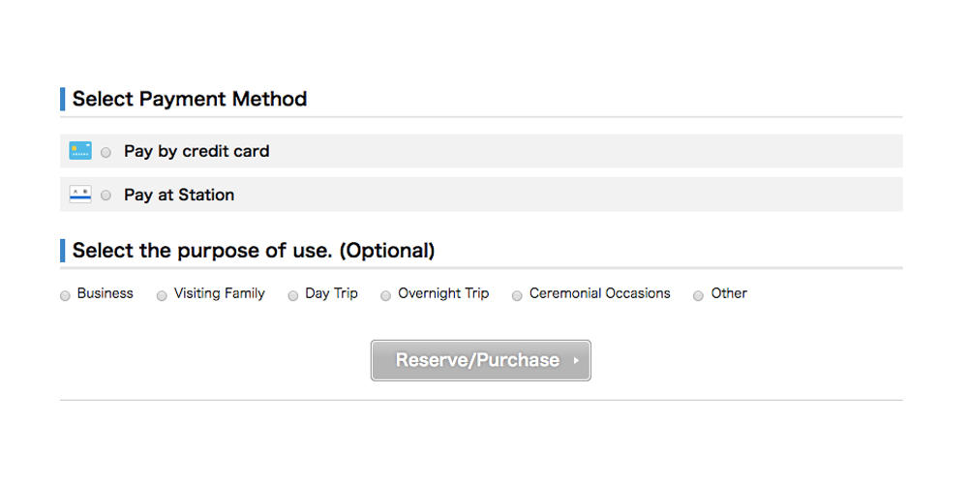
Task: Click the "Business" text label
Action: (x=105, y=293)
